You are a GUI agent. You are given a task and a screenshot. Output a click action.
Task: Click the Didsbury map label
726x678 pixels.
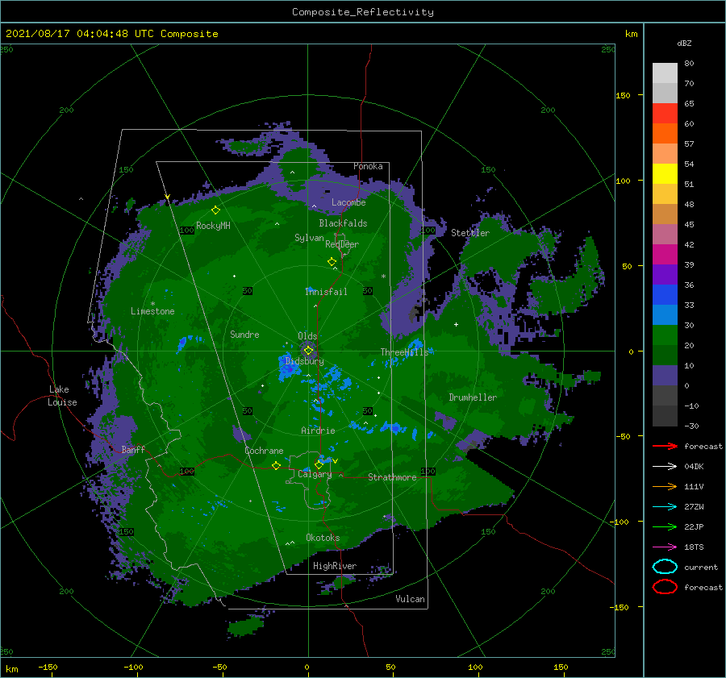click(305, 361)
